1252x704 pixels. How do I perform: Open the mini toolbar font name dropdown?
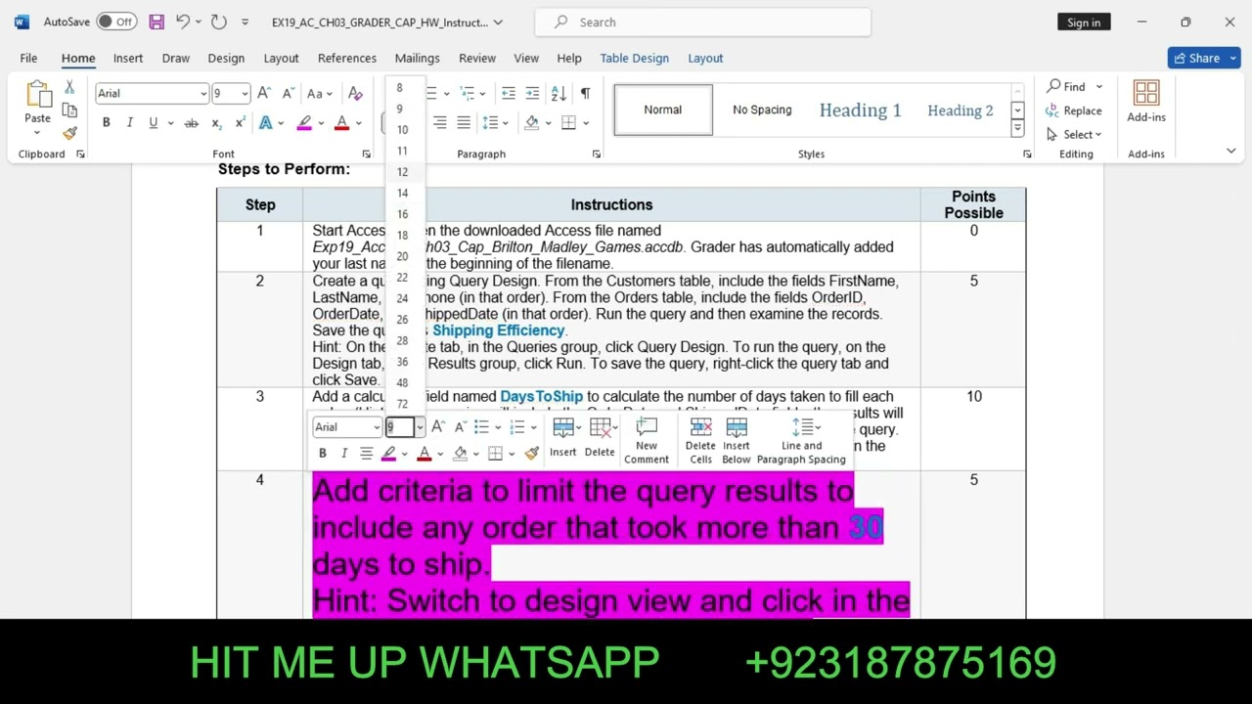pos(377,427)
